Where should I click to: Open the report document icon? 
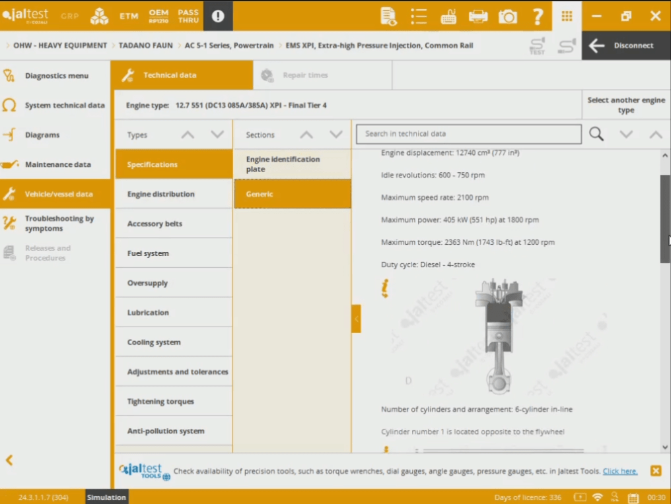[x=388, y=16]
